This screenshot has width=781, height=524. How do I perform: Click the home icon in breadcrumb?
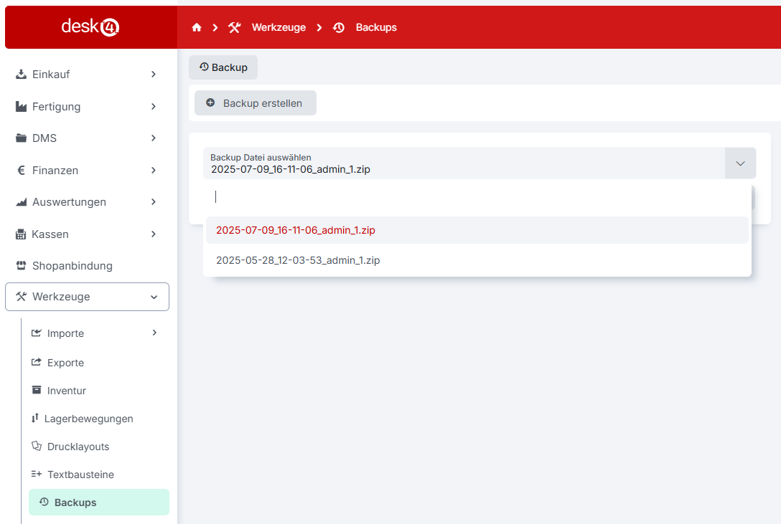pyautogui.click(x=197, y=27)
